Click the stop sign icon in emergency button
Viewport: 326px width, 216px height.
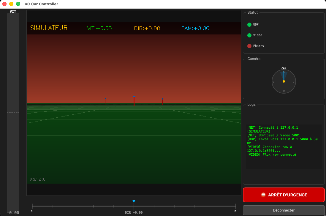(x=263, y=195)
